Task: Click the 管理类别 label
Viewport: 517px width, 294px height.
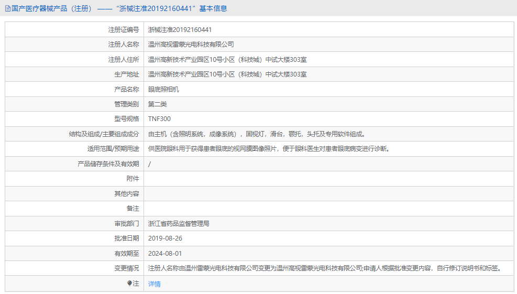Action: click(127, 104)
